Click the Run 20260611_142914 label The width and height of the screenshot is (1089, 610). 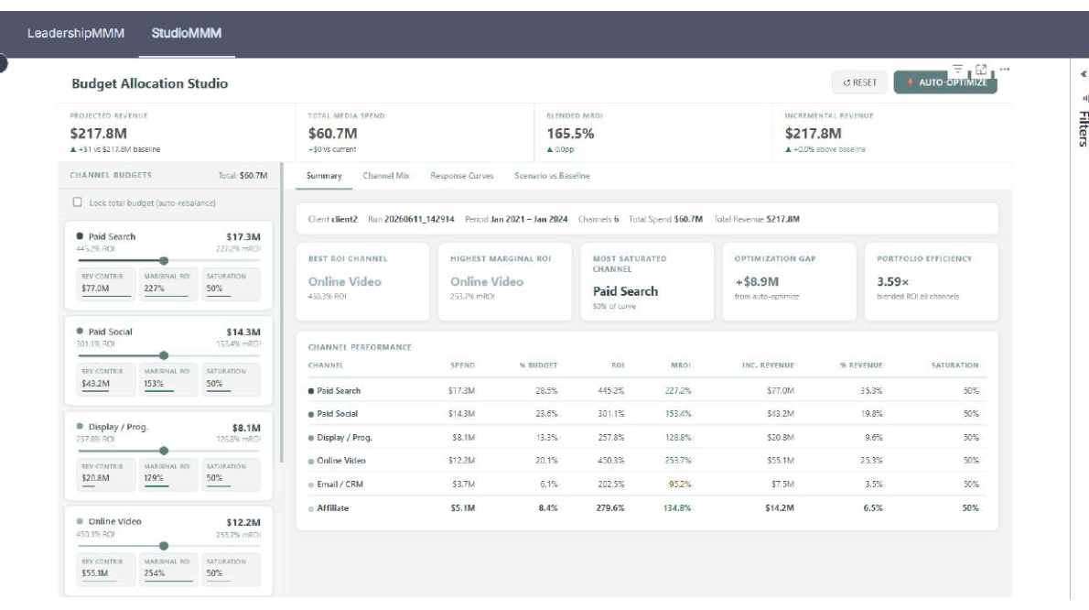411,219
